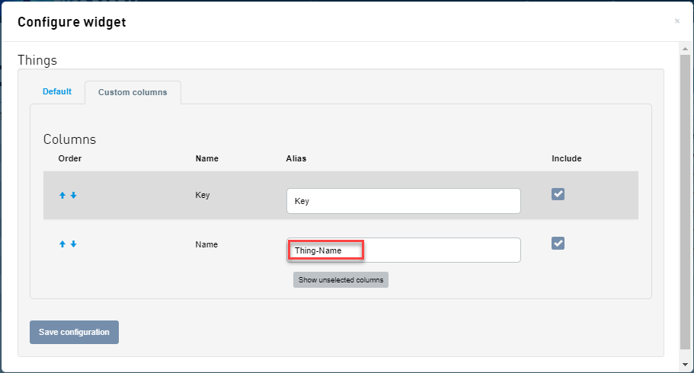Click the dialog's vertical scrollbar thumb
The width and height of the screenshot is (694, 373).
685,198
